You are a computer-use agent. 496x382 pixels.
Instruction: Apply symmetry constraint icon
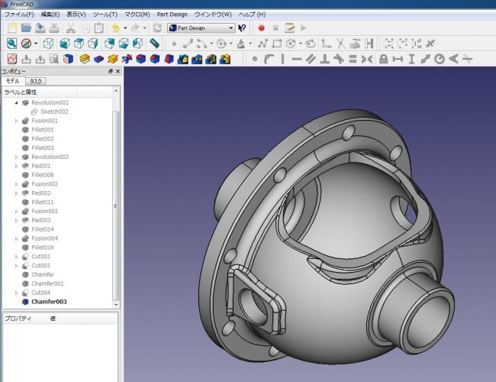point(366,59)
